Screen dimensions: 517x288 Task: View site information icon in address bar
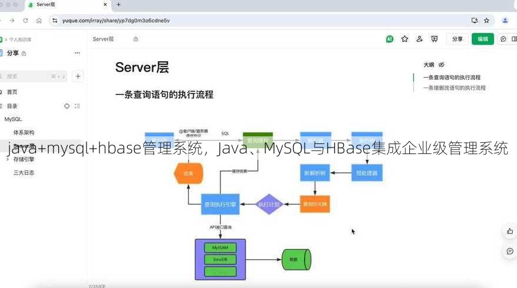pos(55,21)
